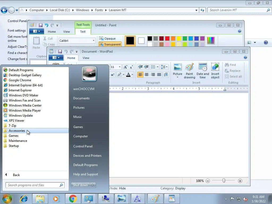272x204 pixels.
Task: Insert a Paint drawing in WordPad
Action: pyautogui.click(x=189, y=71)
